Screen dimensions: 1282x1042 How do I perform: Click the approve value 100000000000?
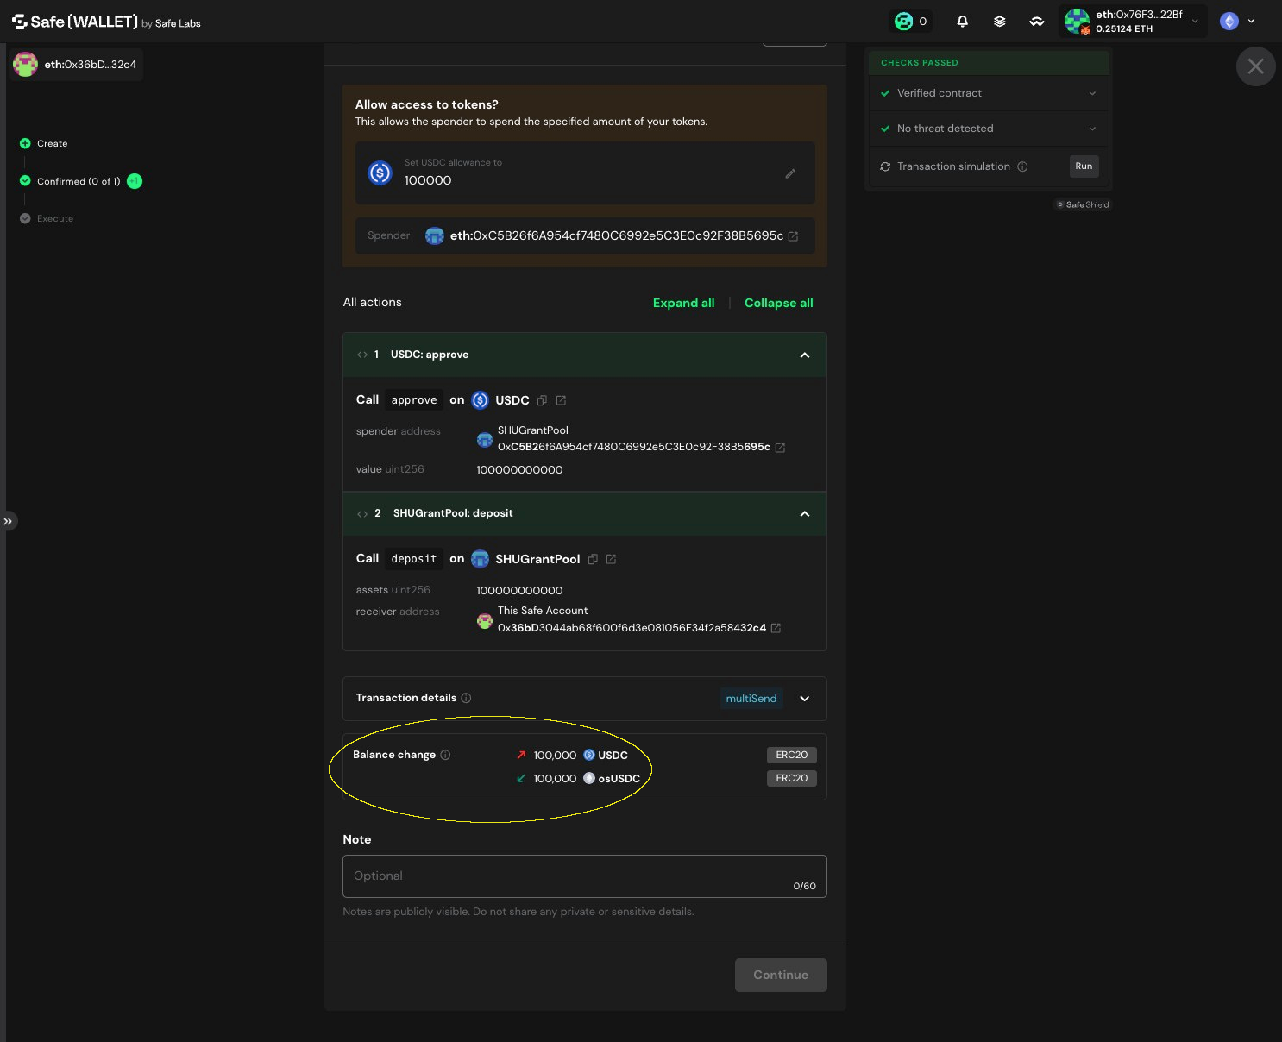coord(519,470)
